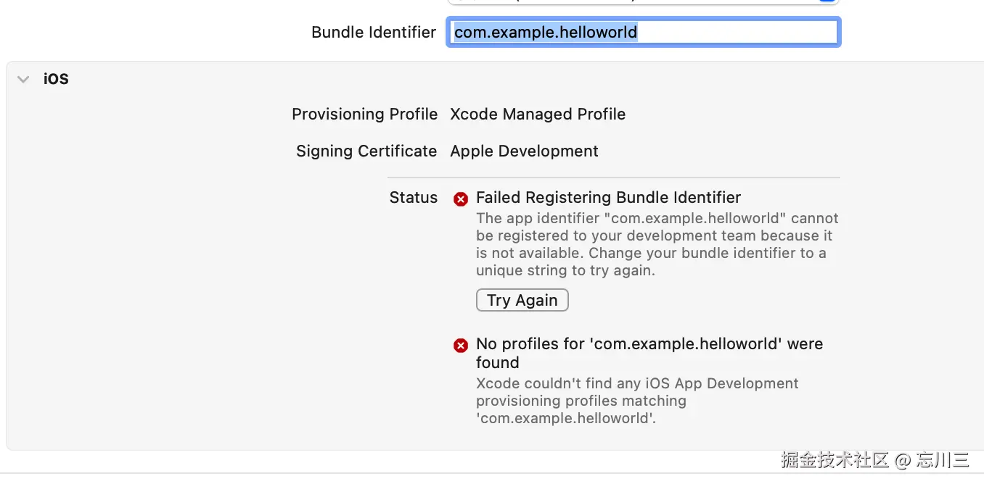Screen dimensions: 984x484
Task: Click the red error icon beside Failed Registering
Action: [x=461, y=199]
